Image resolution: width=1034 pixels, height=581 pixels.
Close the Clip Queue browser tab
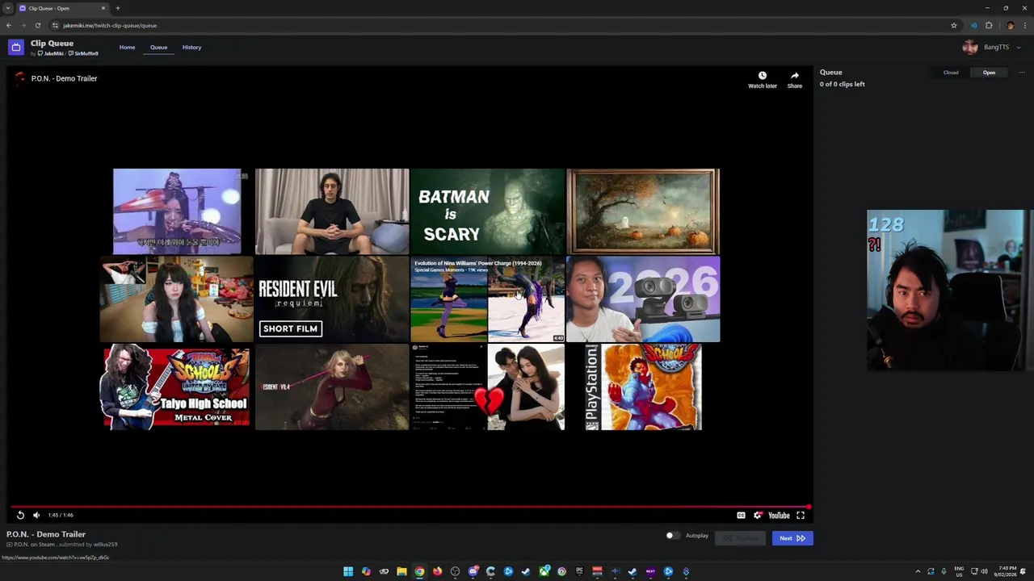tap(103, 8)
